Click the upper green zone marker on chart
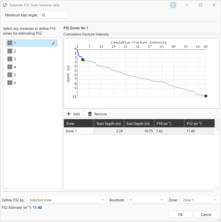The height and width of the screenshot is (222, 221). 83,60
